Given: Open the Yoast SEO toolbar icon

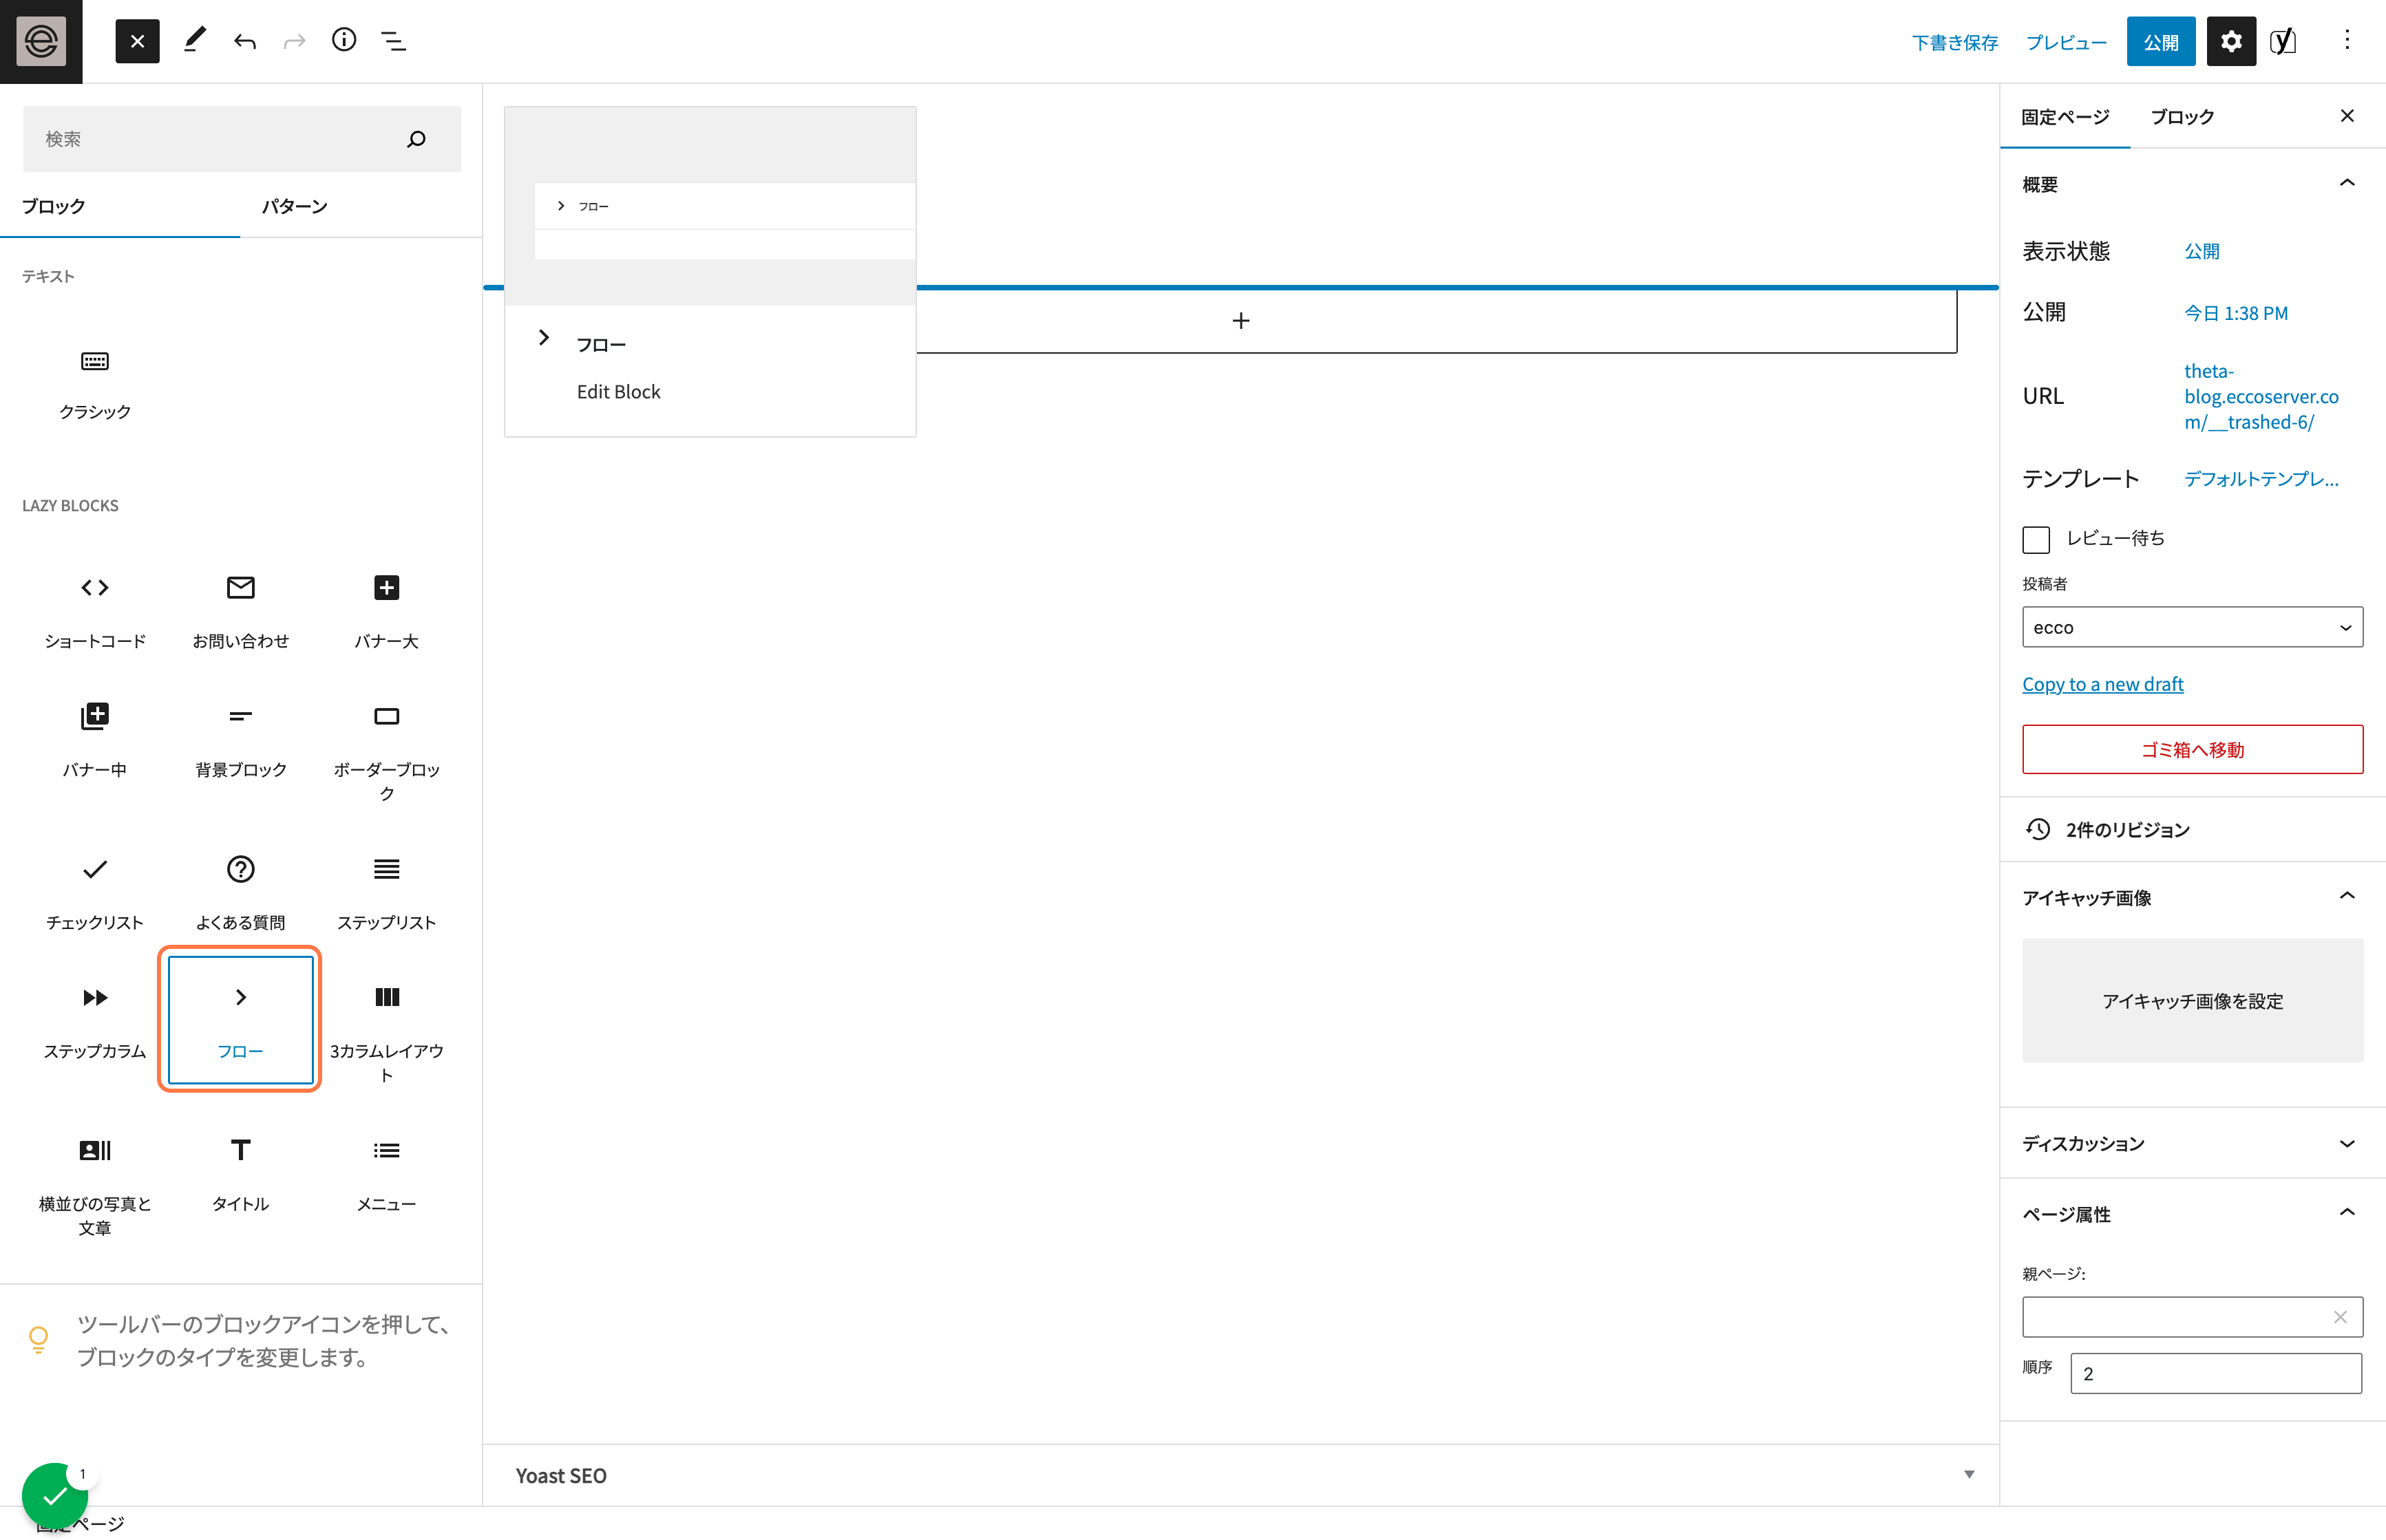Looking at the screenshot, I should click(x=2284, y=42).
